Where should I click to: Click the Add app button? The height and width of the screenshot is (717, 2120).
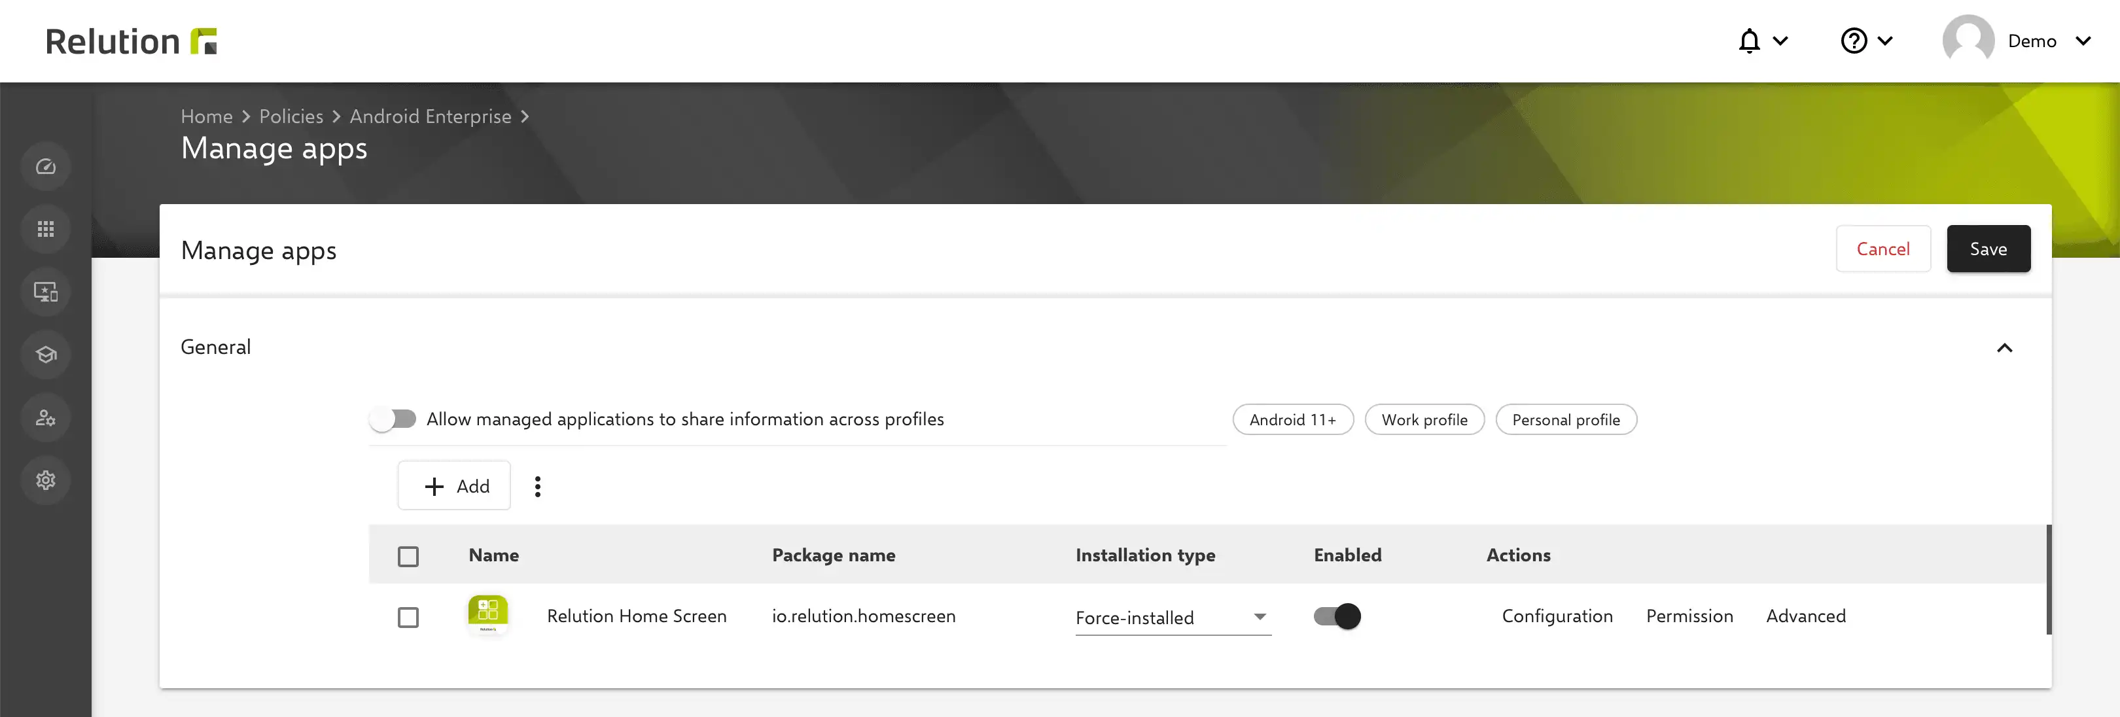coord(454,485)
